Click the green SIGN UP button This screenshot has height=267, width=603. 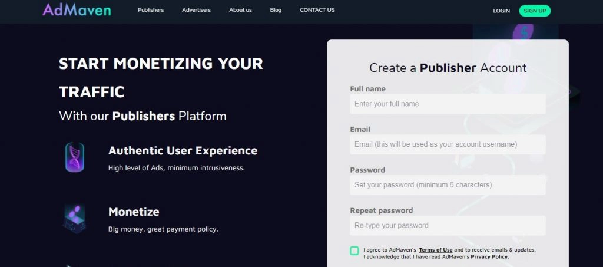click(535, 11)
